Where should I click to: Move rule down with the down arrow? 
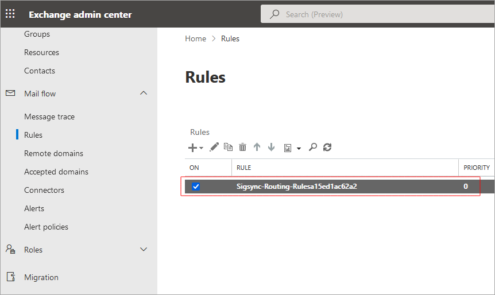click(271, 147)
